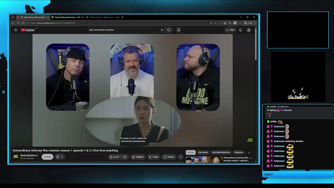Screen dimensions: 334x188
Task: Close the Drops & Rewards Inventory tab
Action: [83, 17]
